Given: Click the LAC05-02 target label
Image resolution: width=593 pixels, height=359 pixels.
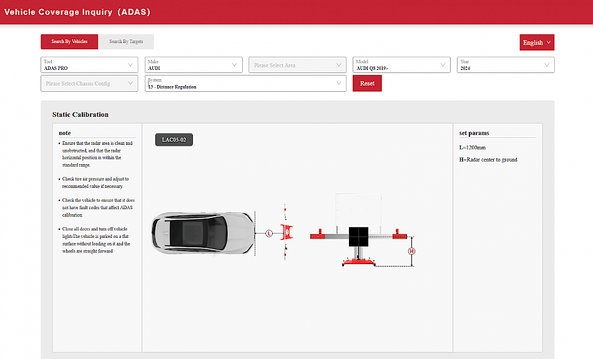Looking at the screenshot, I should (174, 140).
